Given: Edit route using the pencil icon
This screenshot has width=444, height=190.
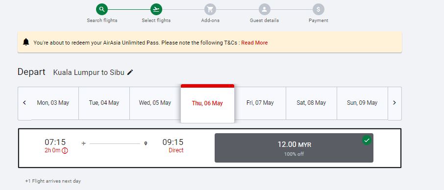Looking at the screenshot, I should tap(130, 72).
